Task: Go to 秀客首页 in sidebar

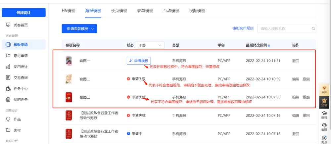Action: (21, 25)
